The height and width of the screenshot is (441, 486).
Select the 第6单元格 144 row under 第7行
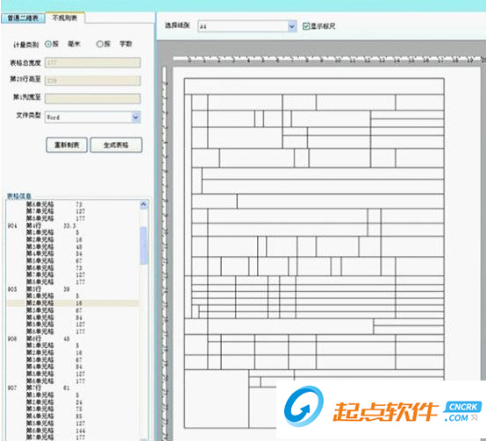coord(73,430)
